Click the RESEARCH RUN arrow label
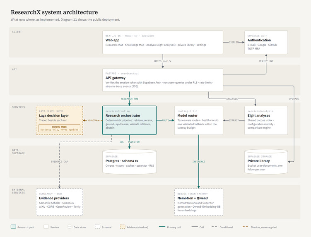The height and width of the screenshot is (237, 311). [129, 99]
